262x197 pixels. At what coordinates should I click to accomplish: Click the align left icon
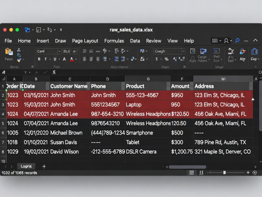coord(85,59)
